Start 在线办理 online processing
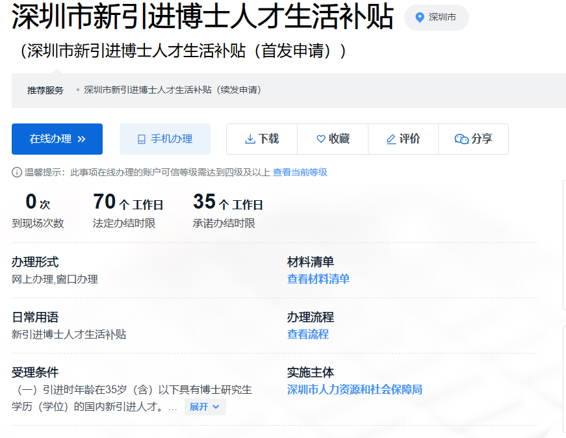 pos(57,139)
